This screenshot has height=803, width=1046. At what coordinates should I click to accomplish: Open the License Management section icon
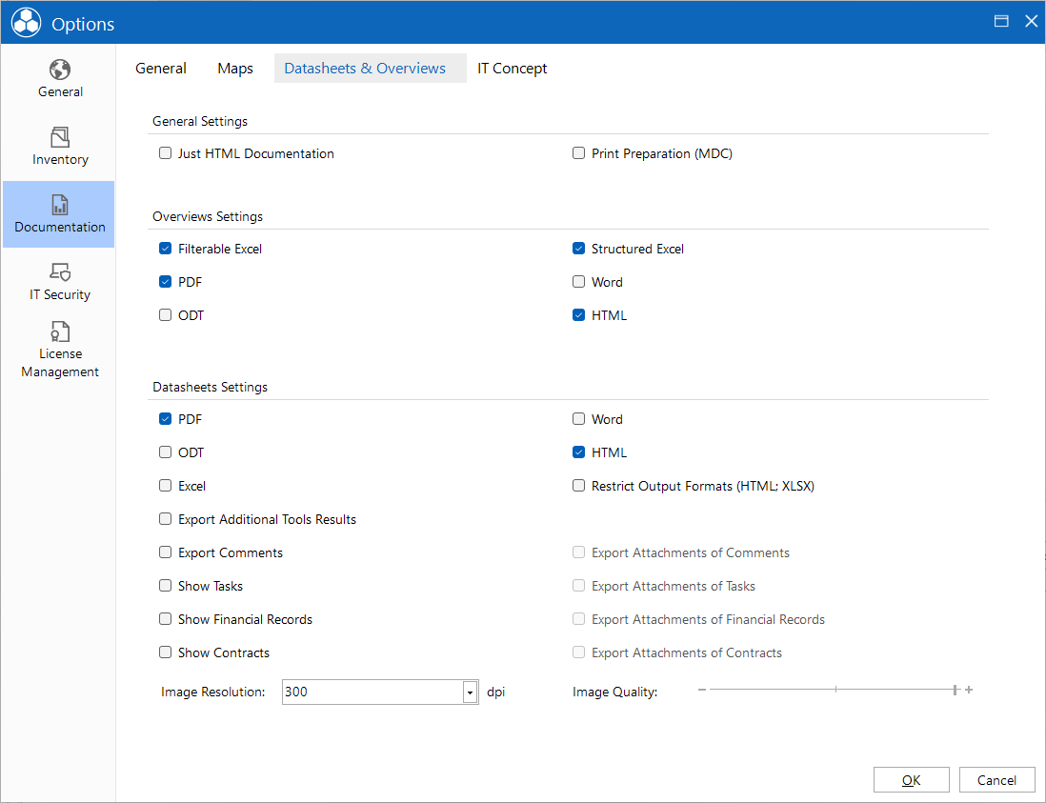click(60, 331)
